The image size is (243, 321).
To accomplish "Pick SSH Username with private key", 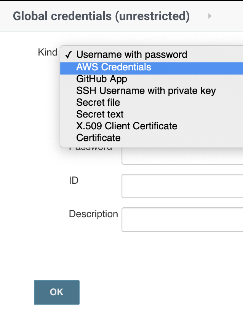I will [146, 91].
